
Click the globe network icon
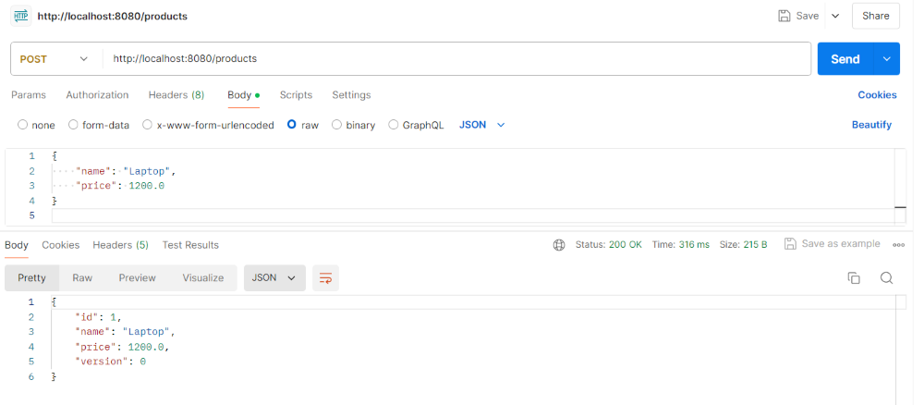click(x=558, y=245)
